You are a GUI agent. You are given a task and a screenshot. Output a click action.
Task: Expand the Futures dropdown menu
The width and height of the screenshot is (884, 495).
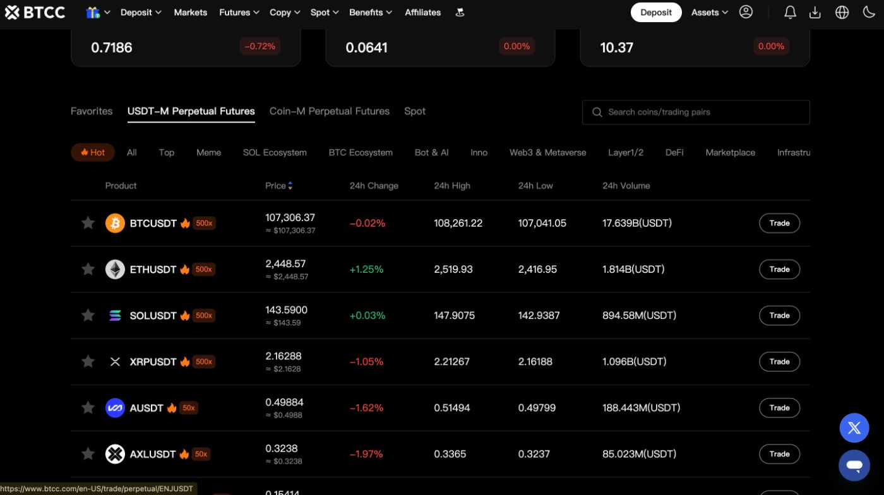pos(239,12)
